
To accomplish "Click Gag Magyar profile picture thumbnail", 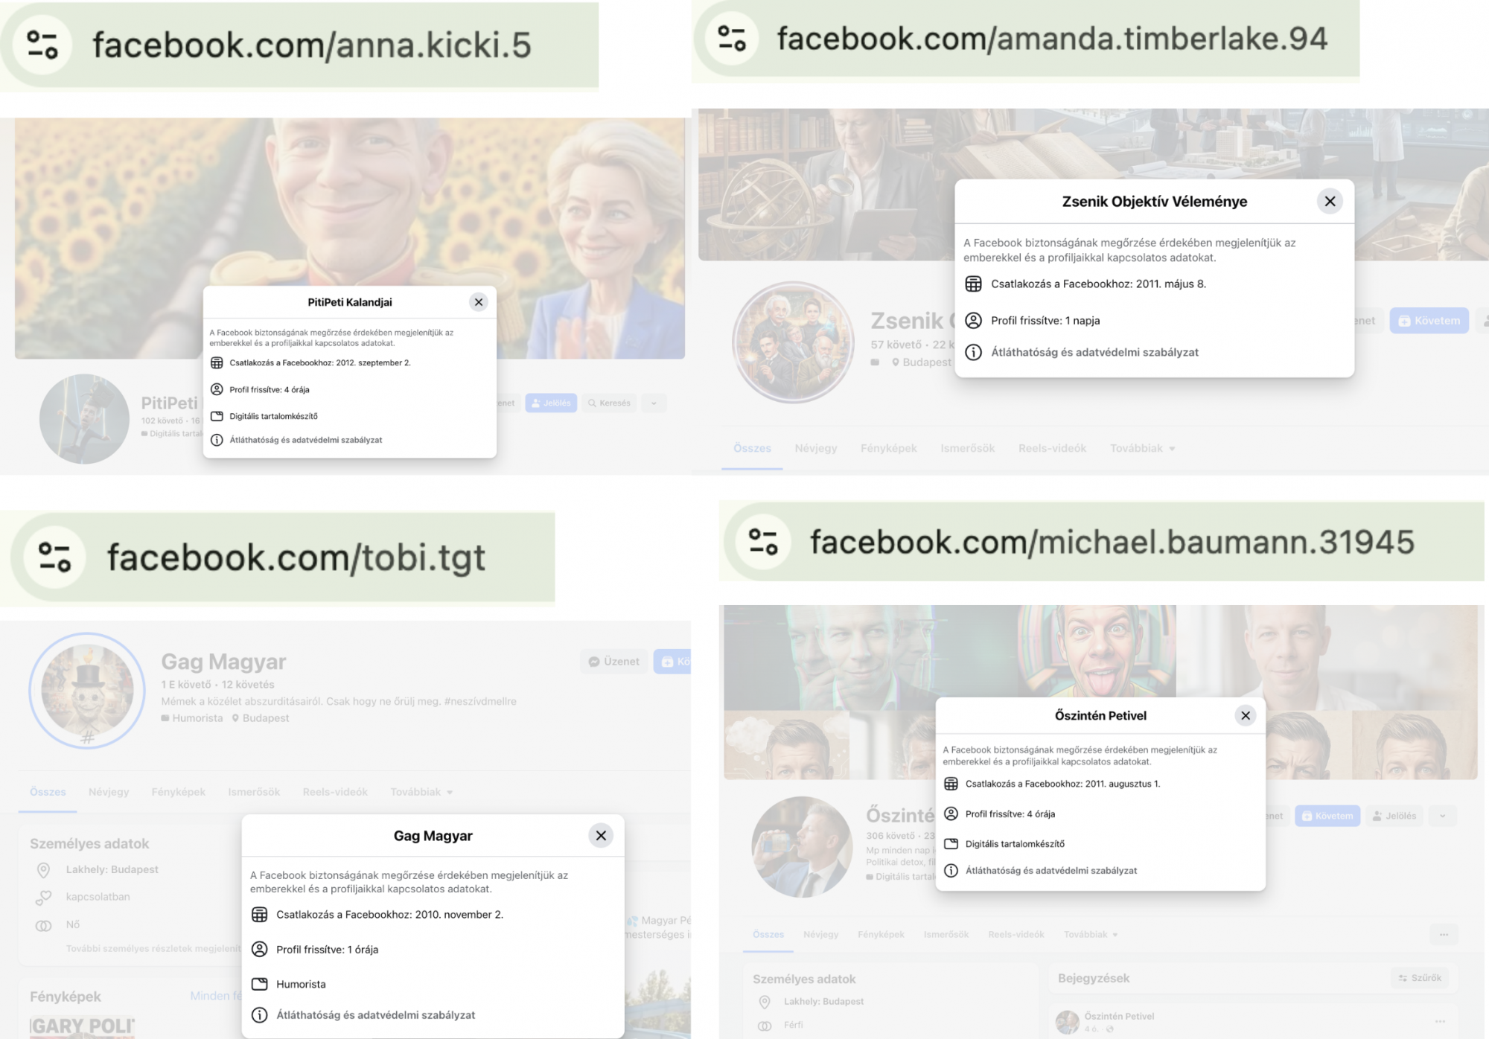I will tap(87, 690).
